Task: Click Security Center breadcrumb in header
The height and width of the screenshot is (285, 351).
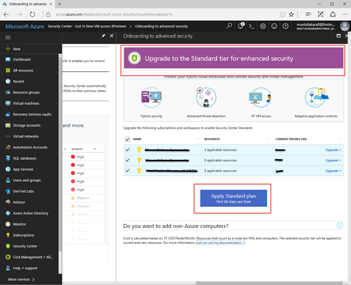Action: coord(87,26)
